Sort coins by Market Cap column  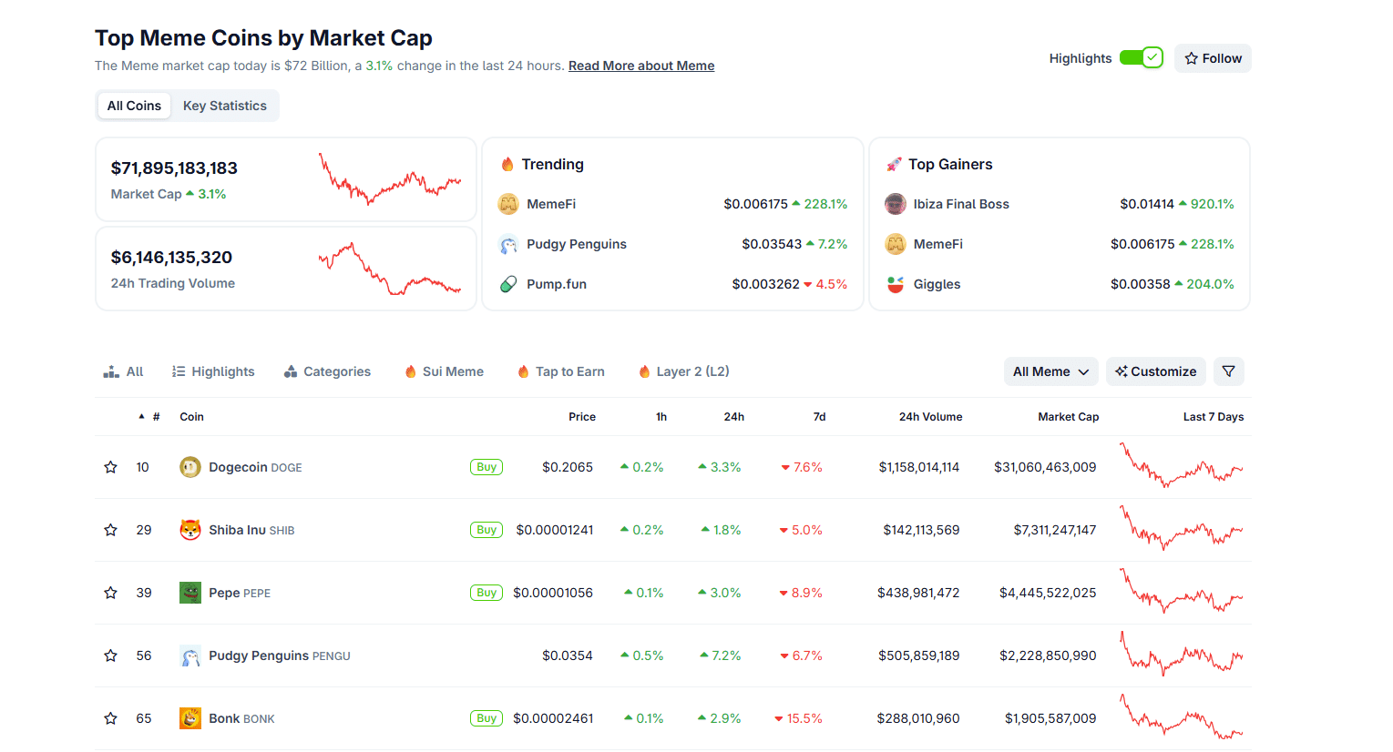(x=1068, y=417)
